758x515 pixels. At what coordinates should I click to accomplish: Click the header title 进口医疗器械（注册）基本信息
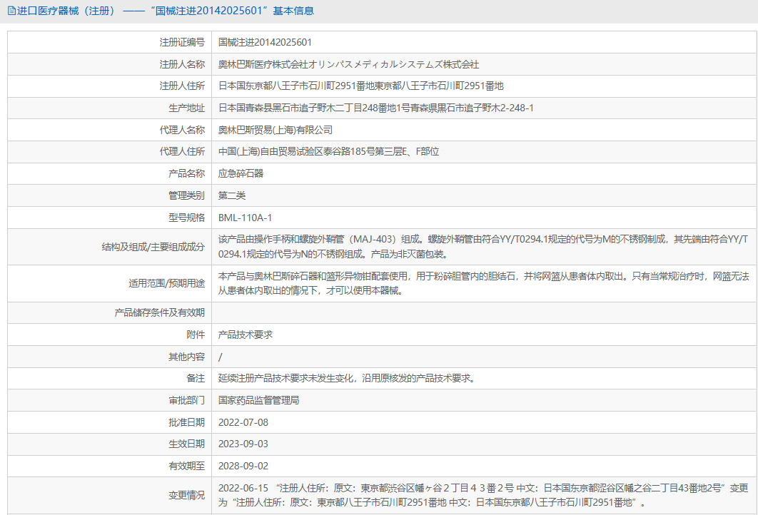166,11
